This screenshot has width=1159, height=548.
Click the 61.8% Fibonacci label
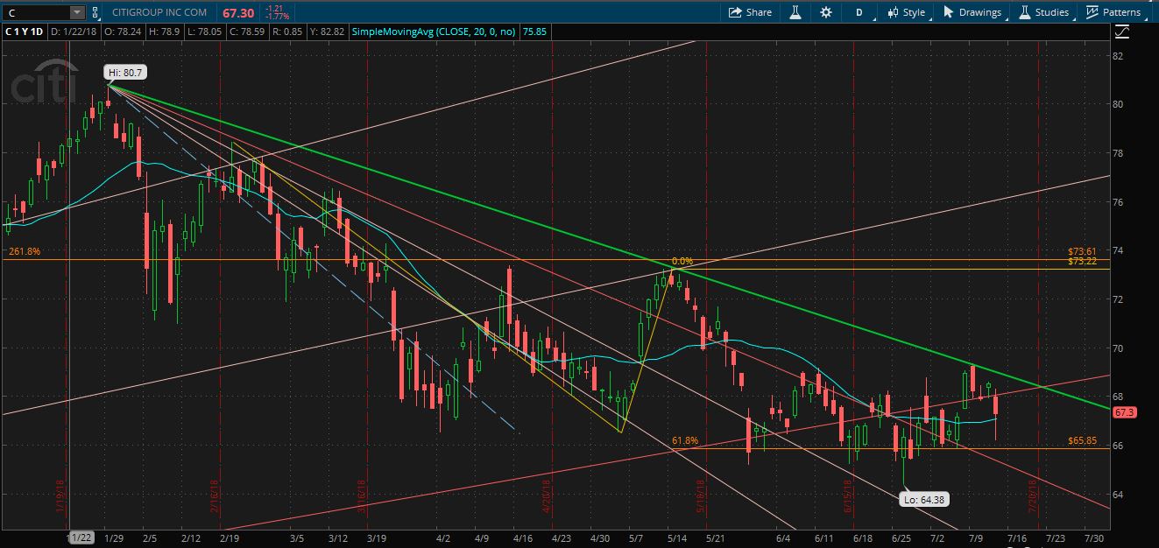(685, 440)
